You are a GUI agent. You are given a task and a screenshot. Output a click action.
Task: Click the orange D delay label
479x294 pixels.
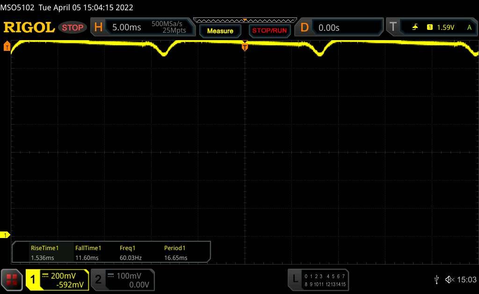pos(304,28)
